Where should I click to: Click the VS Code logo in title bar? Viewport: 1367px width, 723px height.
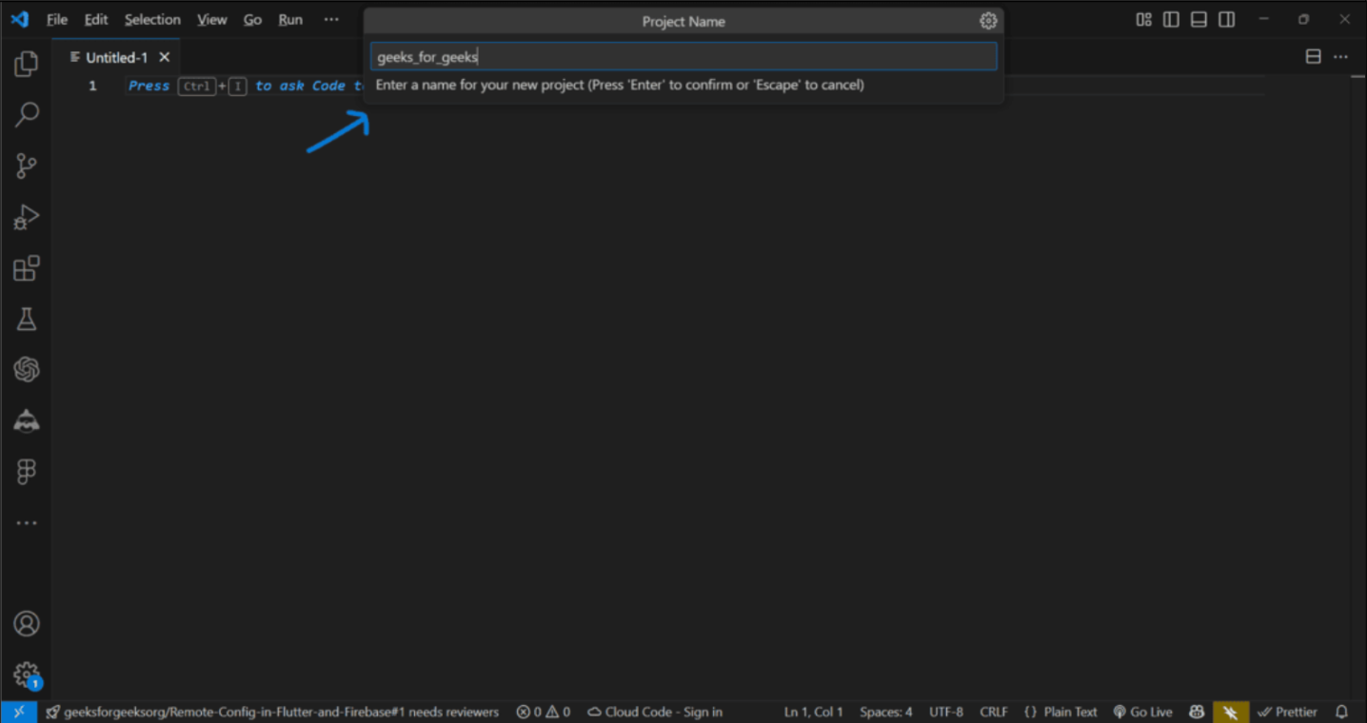point(19,19)
